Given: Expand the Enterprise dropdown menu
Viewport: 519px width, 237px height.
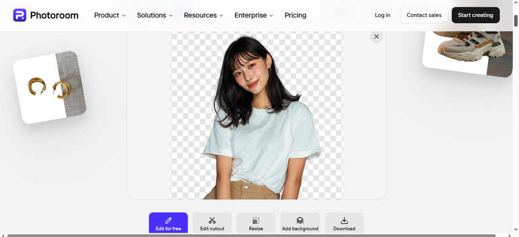Looking at the screenshot, I should pos(254,15).
